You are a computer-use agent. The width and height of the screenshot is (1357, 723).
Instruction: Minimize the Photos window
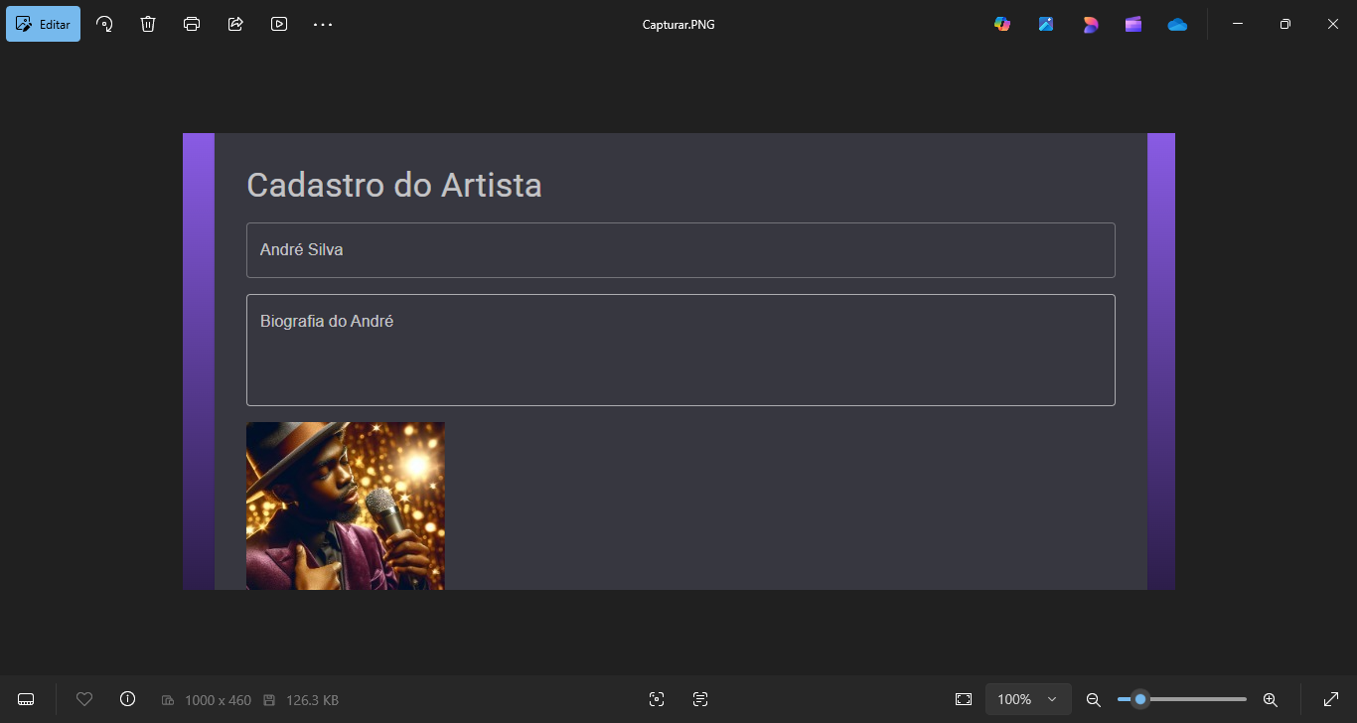point(1238,24)
